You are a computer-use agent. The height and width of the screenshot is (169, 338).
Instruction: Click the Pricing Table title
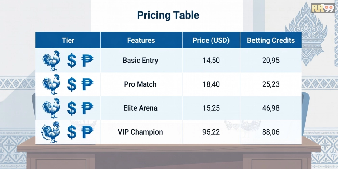coord(168,15)
